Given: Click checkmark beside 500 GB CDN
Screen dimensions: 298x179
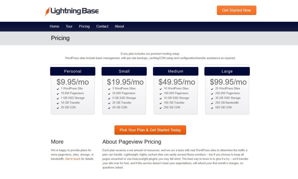Looking at the screenshot, I should point(212,108).
